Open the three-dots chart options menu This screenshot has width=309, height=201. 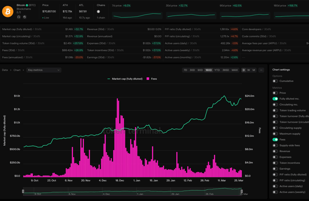pos(261,70)
